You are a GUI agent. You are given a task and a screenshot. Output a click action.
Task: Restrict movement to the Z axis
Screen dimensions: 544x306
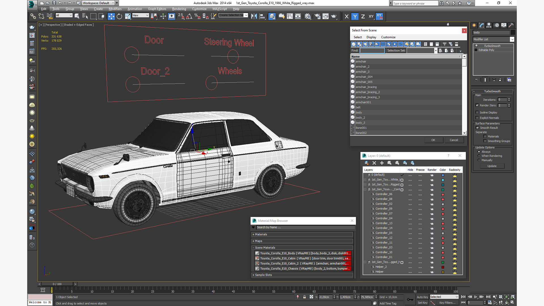[x=363, y=16]
